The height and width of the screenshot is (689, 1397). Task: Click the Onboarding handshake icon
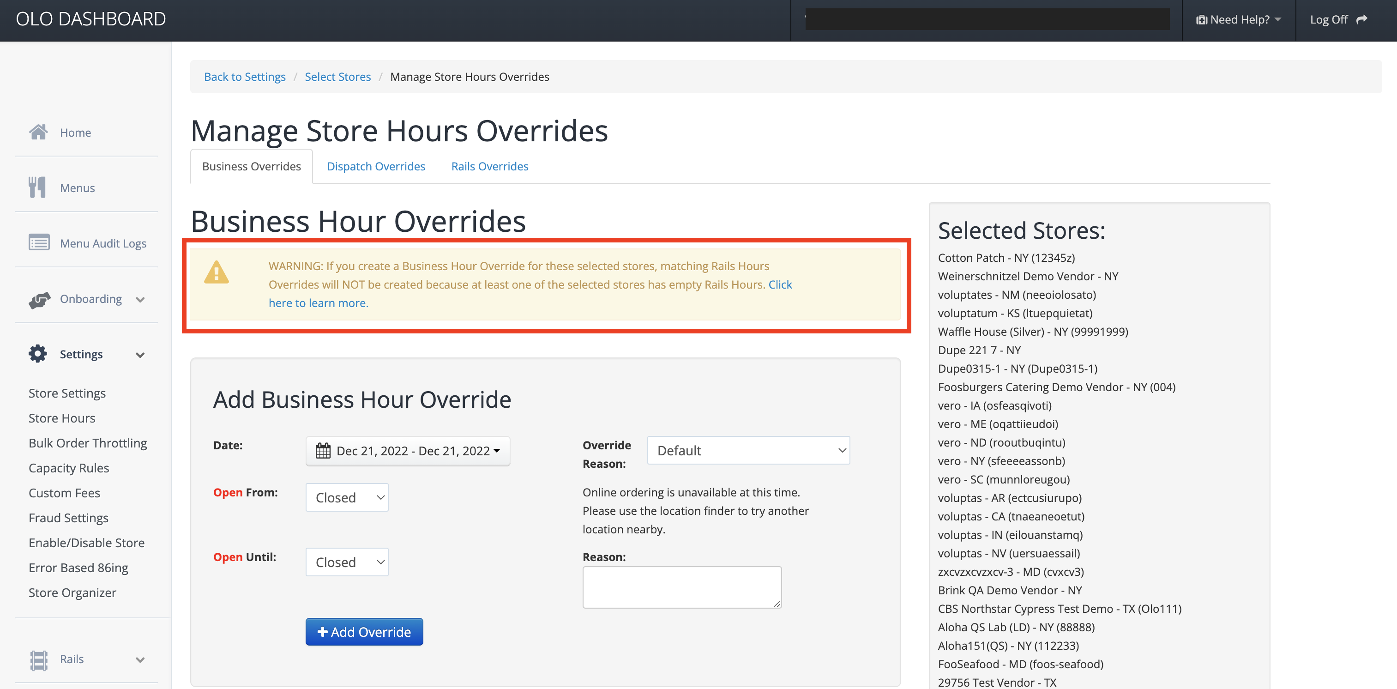40,299
